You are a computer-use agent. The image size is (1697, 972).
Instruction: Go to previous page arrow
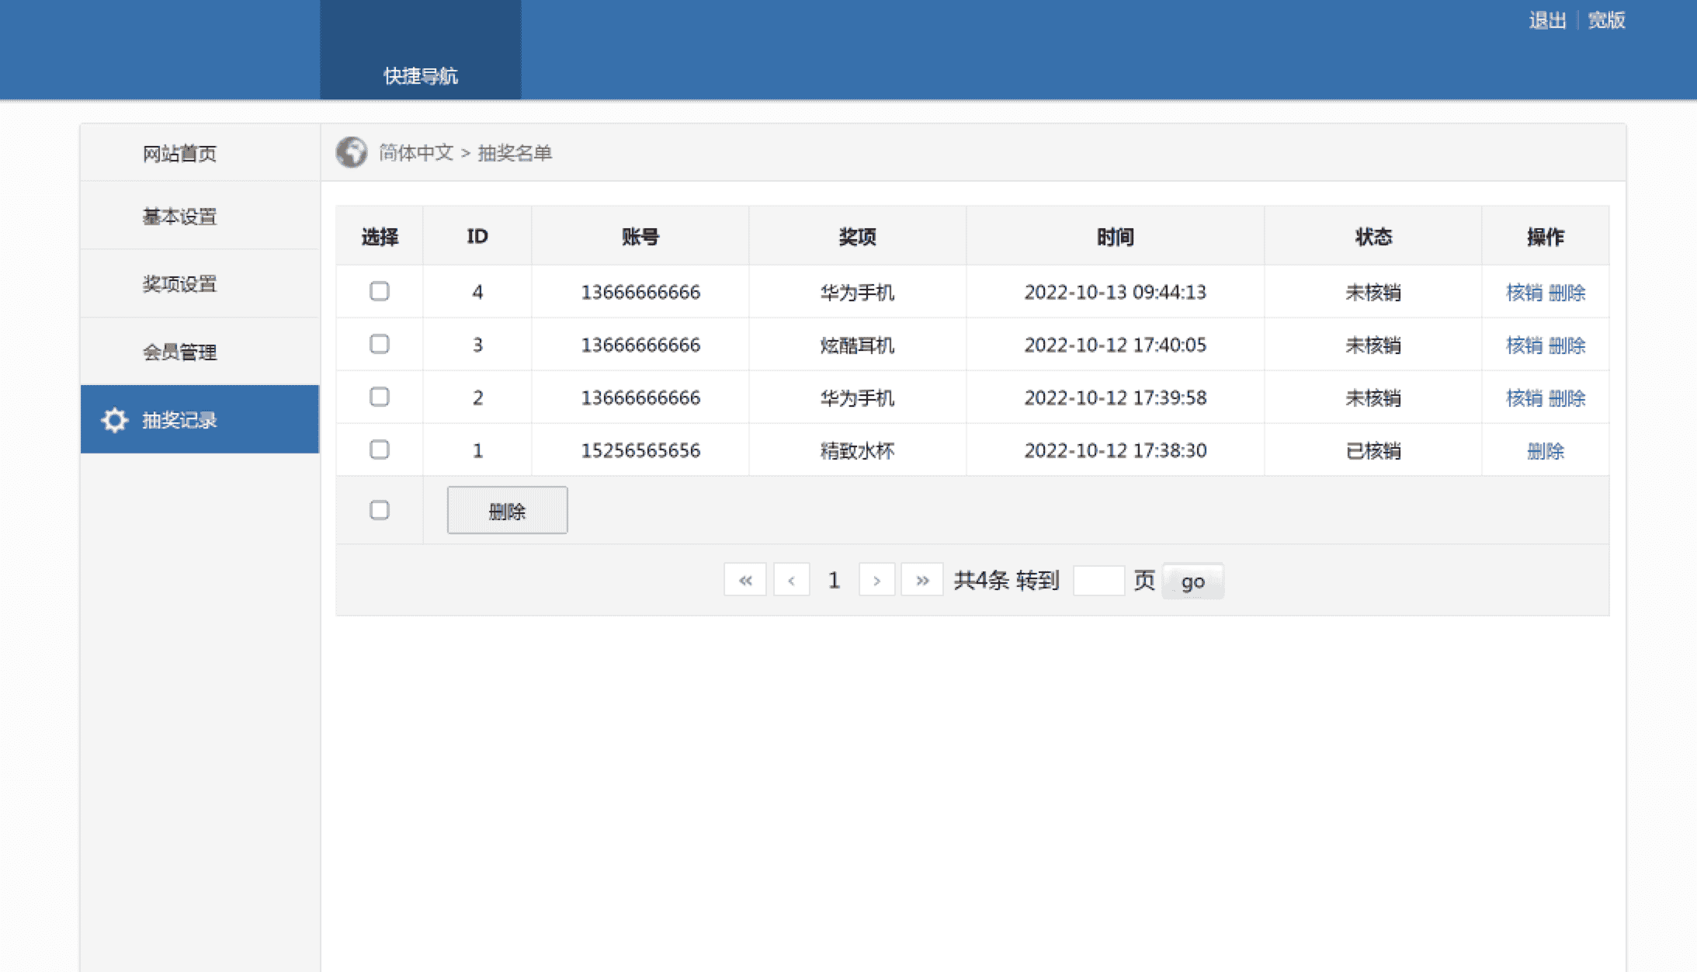(x=791, y=580)
